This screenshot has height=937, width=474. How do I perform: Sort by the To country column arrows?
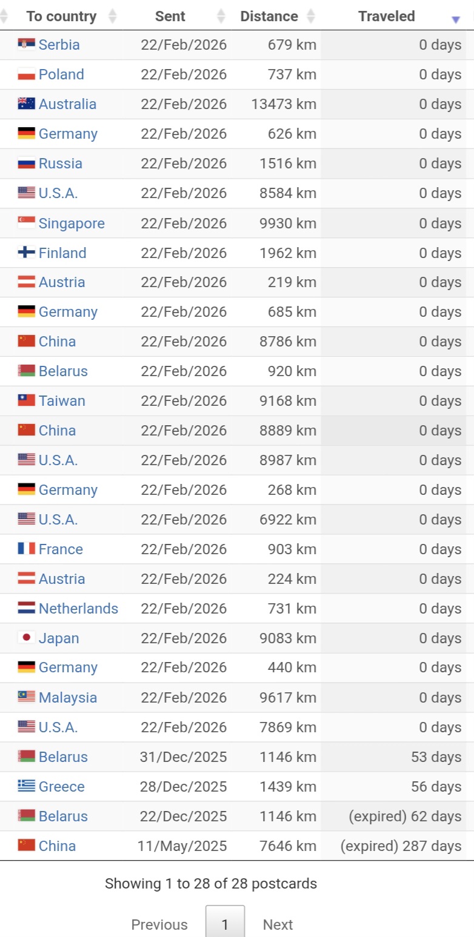(112, 16)
